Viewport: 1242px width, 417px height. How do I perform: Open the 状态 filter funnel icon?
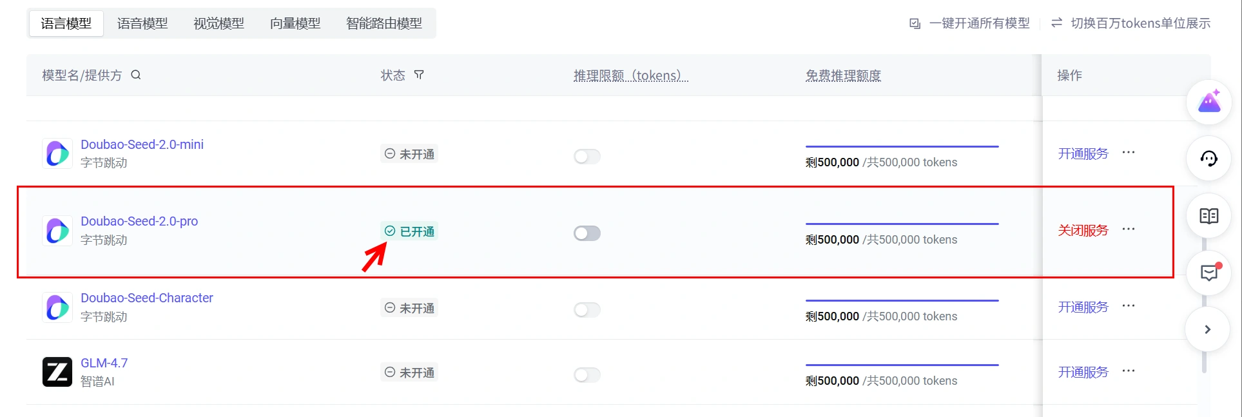419,75
